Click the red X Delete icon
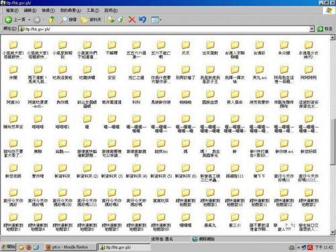 click(132, 19)
